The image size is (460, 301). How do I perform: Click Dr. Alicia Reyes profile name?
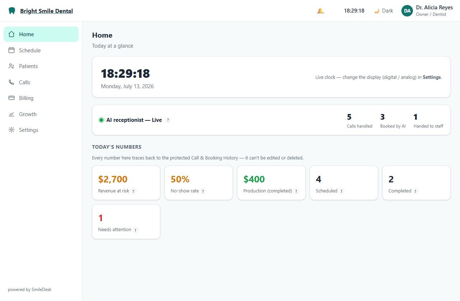tap(434, 8)
